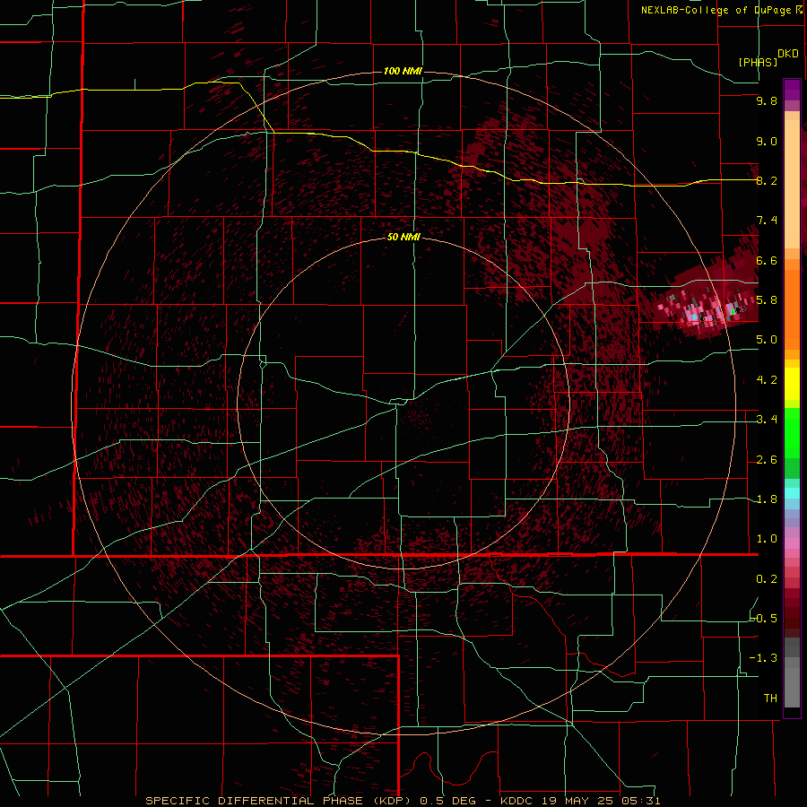Click the 6.6 scale value
The height and width of the screenshot is (807, 807).
point(767,260)
